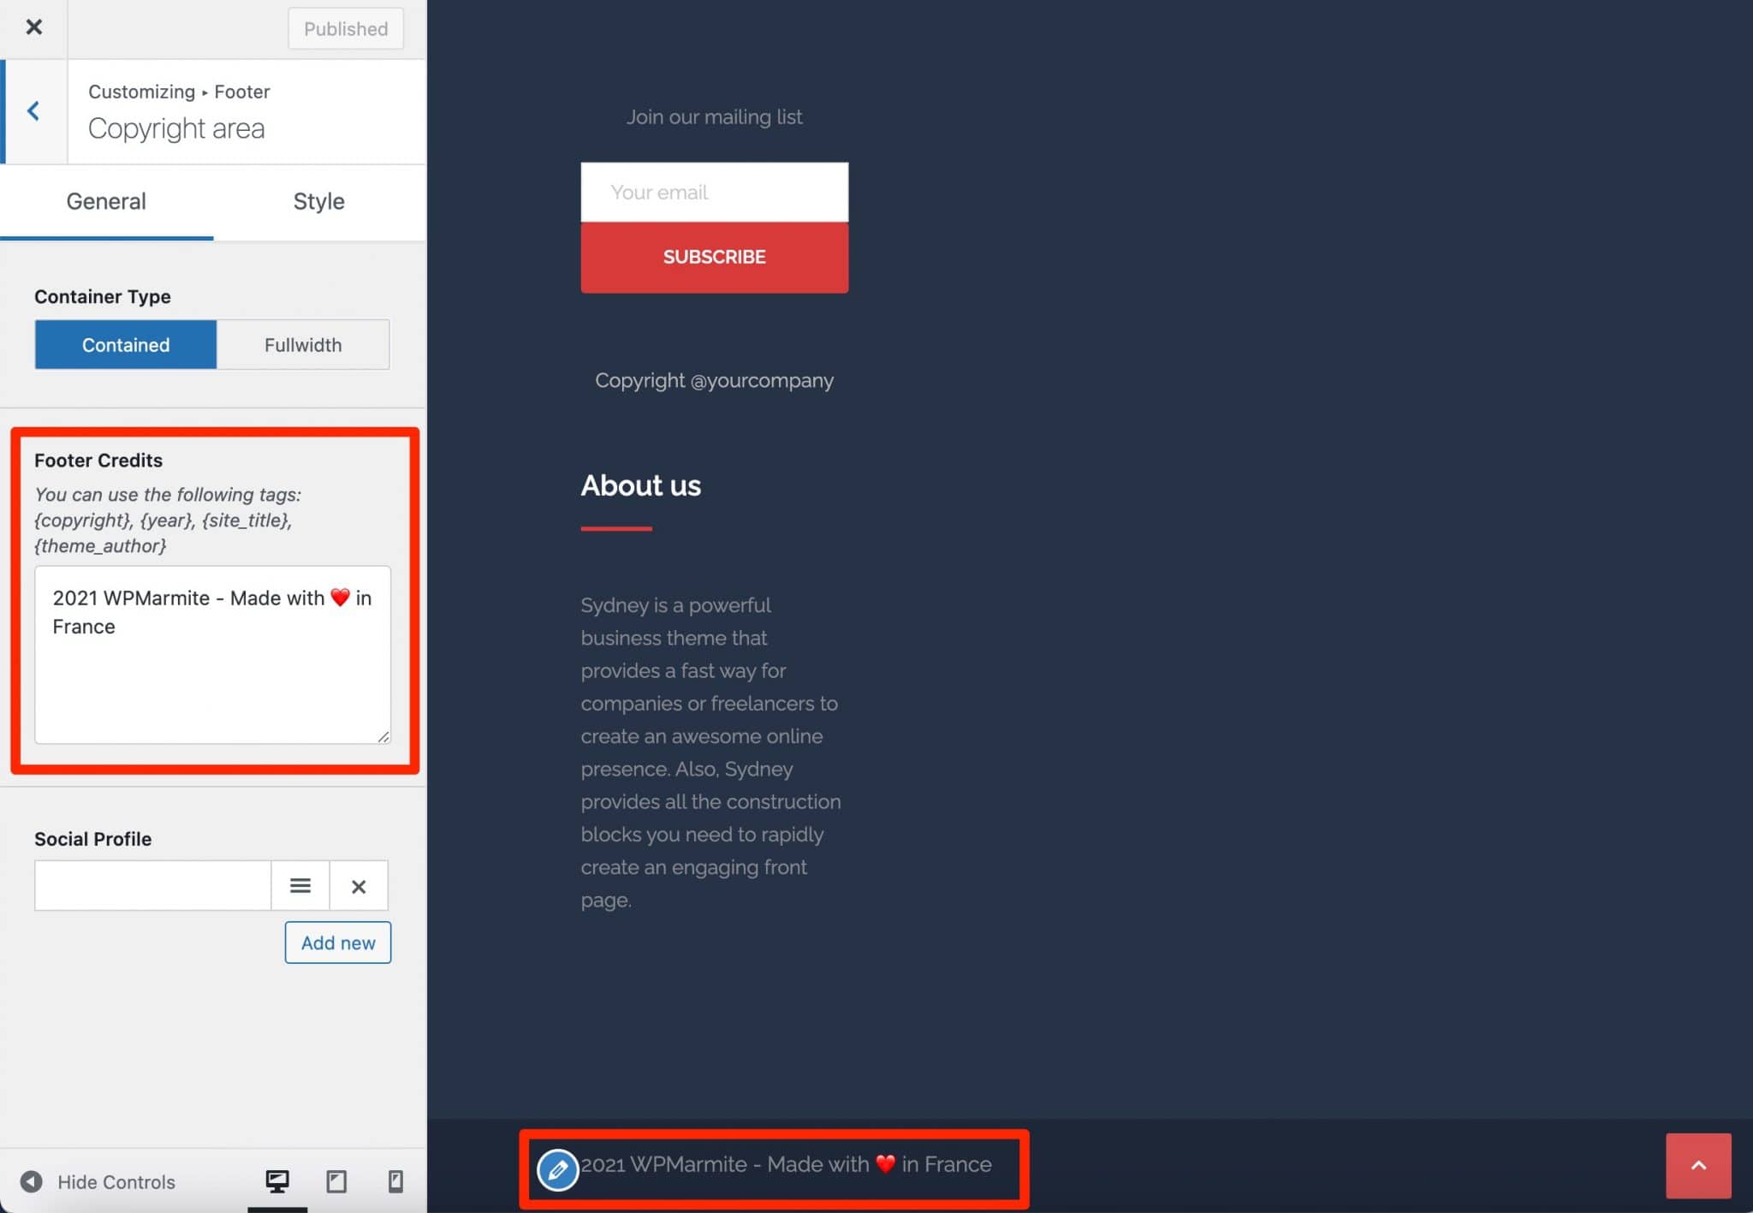
Task: Remove the empty Social Profile entry
Action: pos(359,885)
